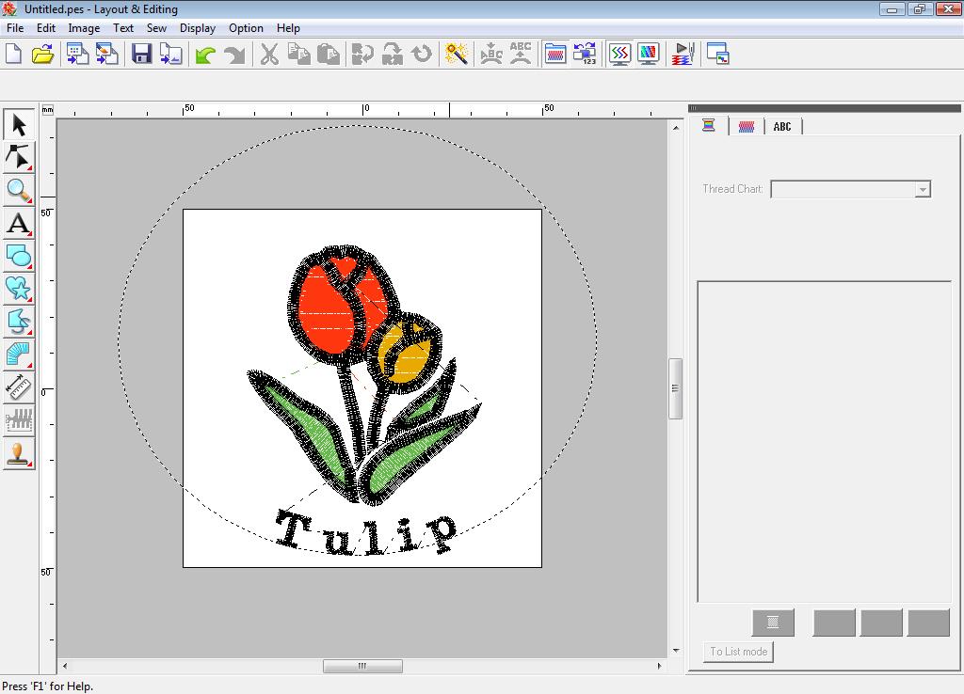The height and width of the screenshot is (694, 964).
Task: Open a file with the yellow folder icon
Action: coord(43,54)
